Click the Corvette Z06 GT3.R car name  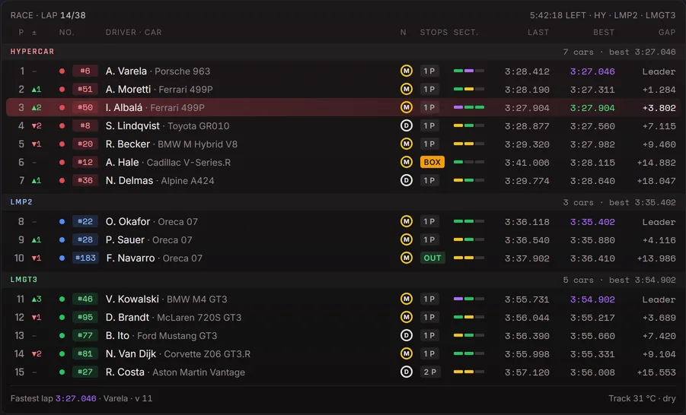coord(207,354)
